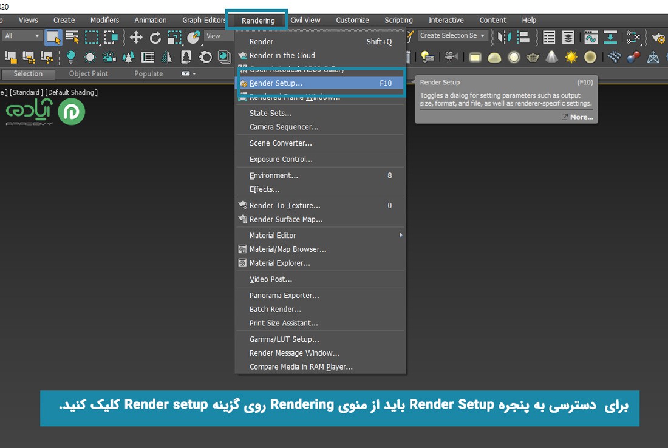Open the Environment menu entry
The width and height of the screenshot is (668, 448).
(320, 175)
